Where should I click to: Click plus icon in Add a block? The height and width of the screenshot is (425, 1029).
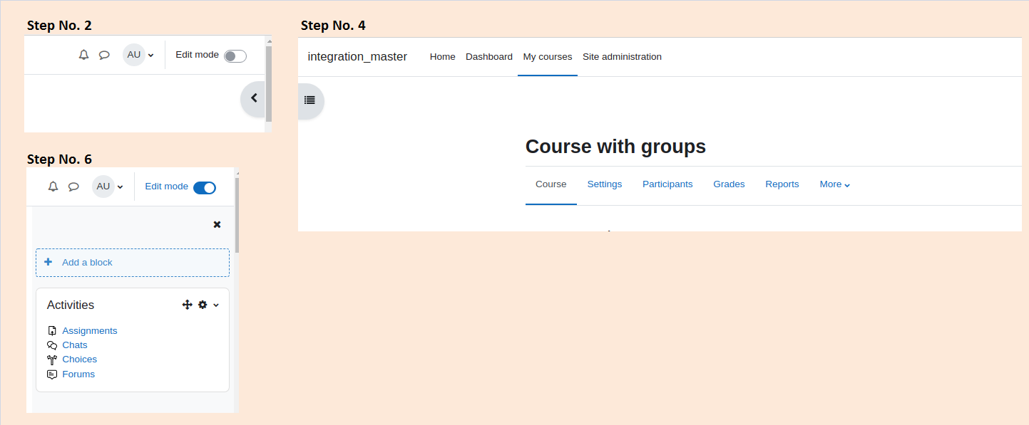48,262
